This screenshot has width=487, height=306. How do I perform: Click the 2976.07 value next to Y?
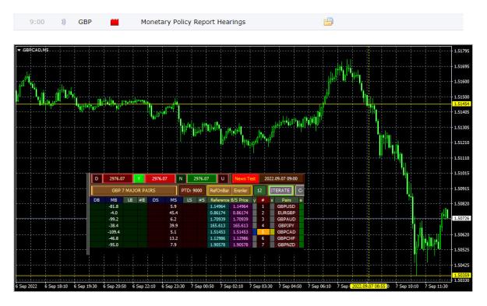tap(159, 178)
